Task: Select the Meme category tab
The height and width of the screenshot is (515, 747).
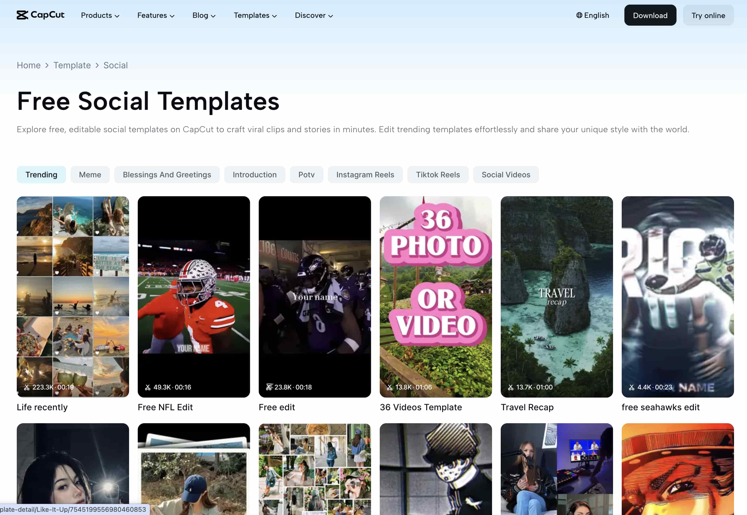Action: 90,175
